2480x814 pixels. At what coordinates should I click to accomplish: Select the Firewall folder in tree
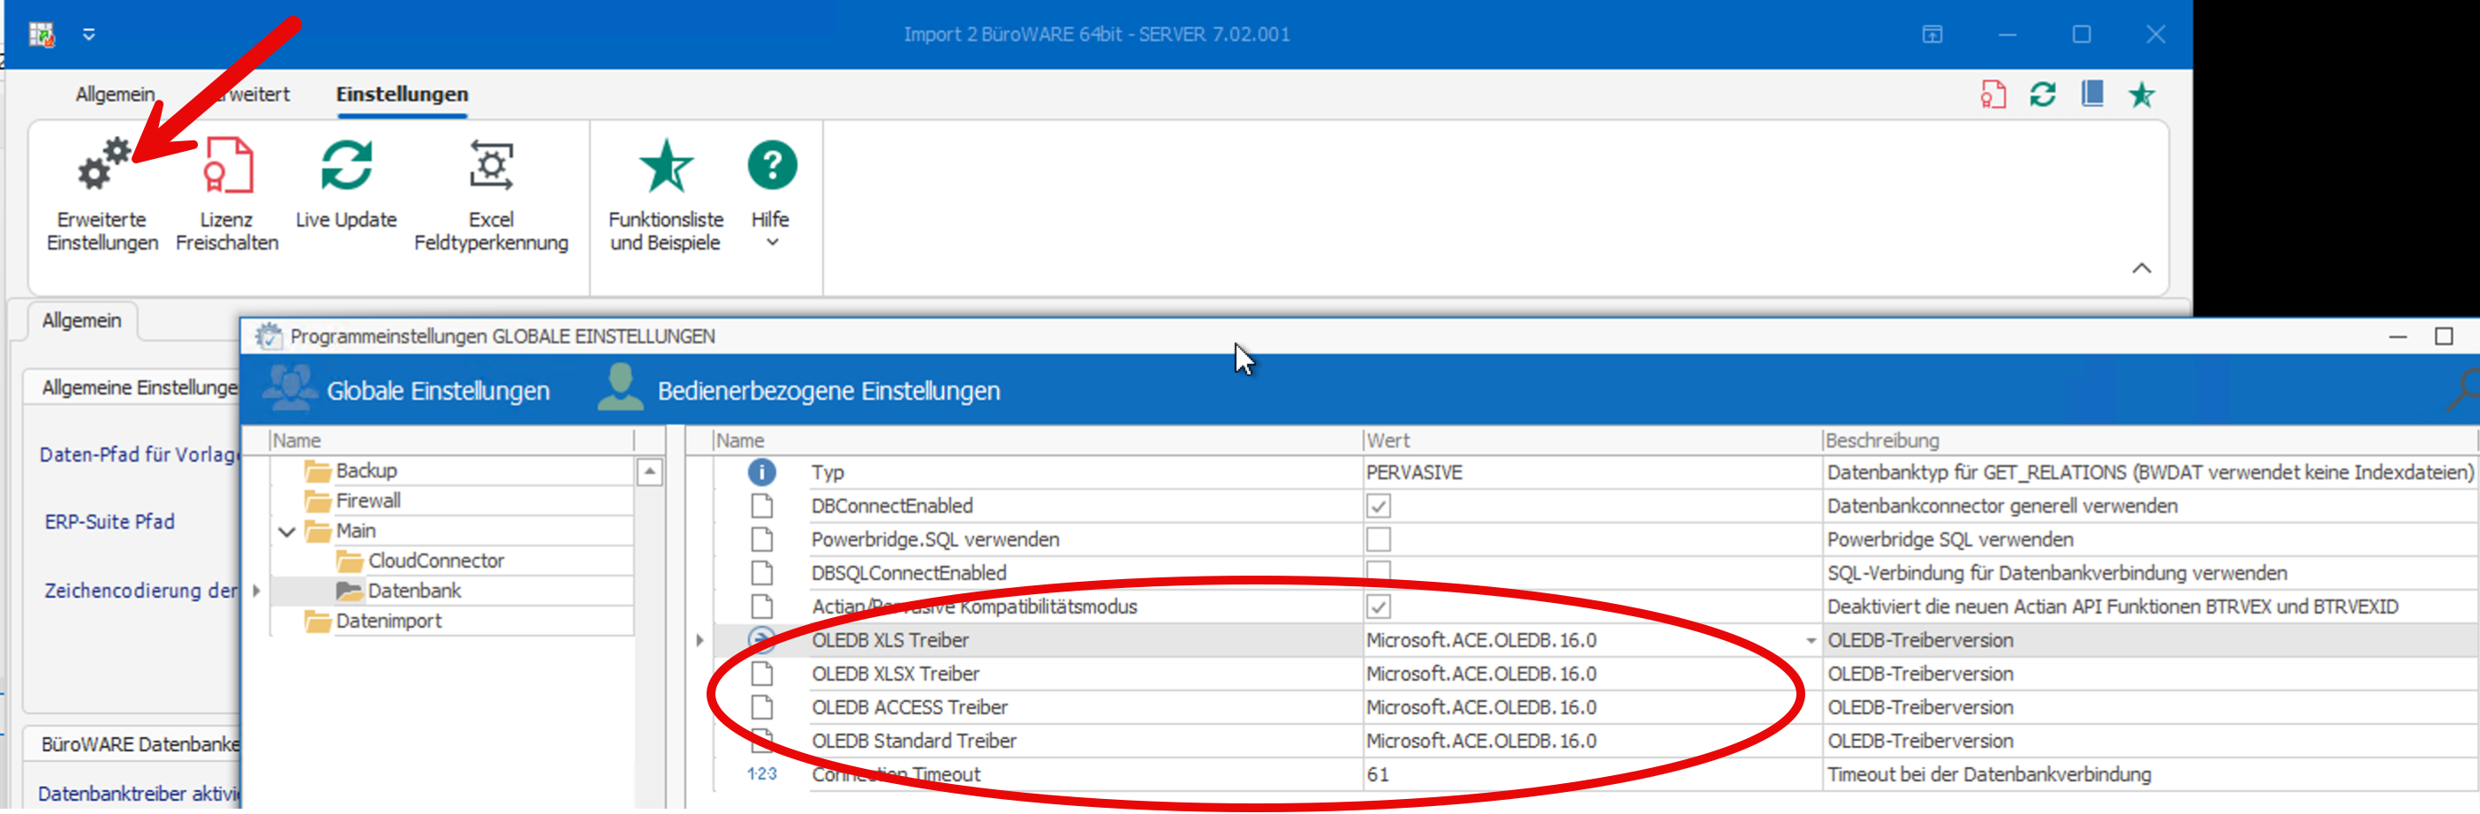pyautogui.click(x=367, y=501)
